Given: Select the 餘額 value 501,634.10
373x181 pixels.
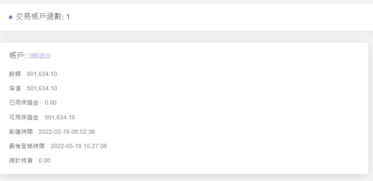Looking at the screenshot, I should tap(41, 74).
